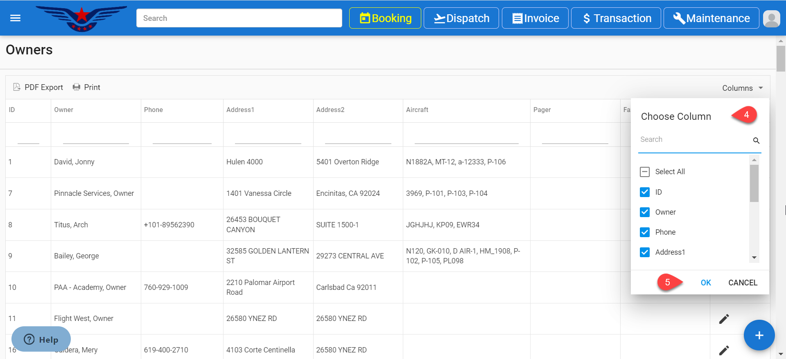The image size is (786, 359).
Task: Click the Print icon
Action: pyautogui.click(x=77, y=87)
